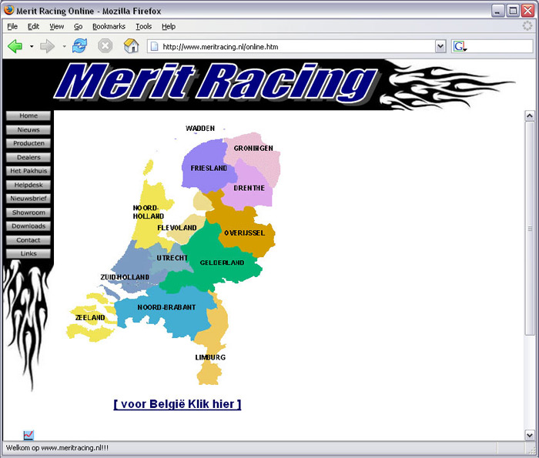Open the forward history dropdown arrow
The height and width of the screenshot is (458, 539).
64,46
